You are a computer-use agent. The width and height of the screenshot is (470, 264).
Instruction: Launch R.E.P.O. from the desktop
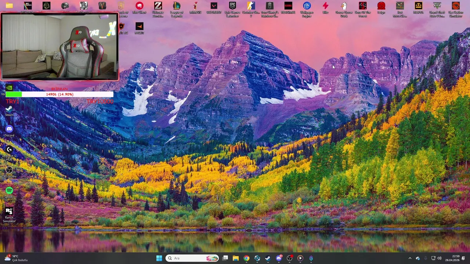click(x=418, y=8)
